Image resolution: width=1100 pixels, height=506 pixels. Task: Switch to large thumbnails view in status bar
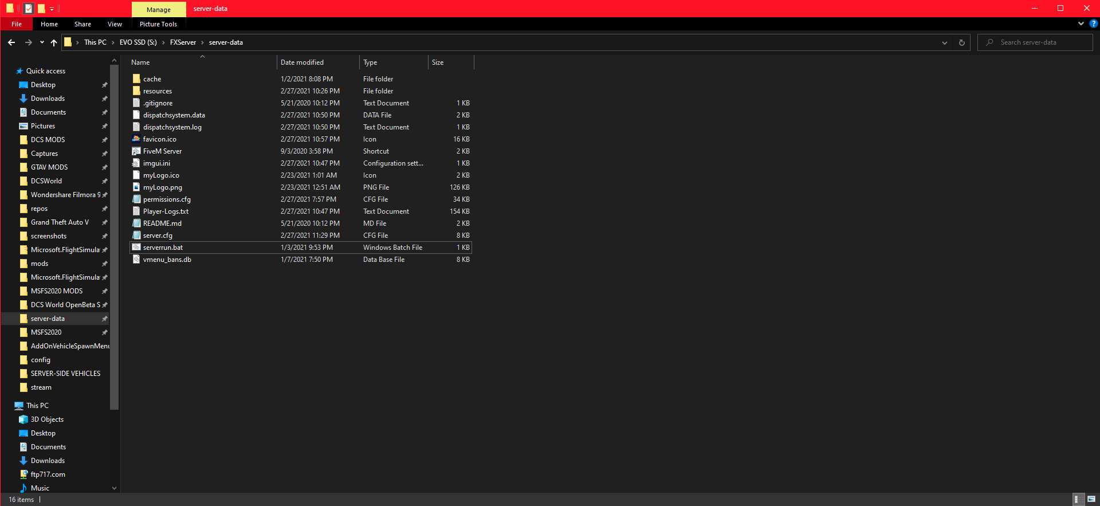[x=1091, y=500]
